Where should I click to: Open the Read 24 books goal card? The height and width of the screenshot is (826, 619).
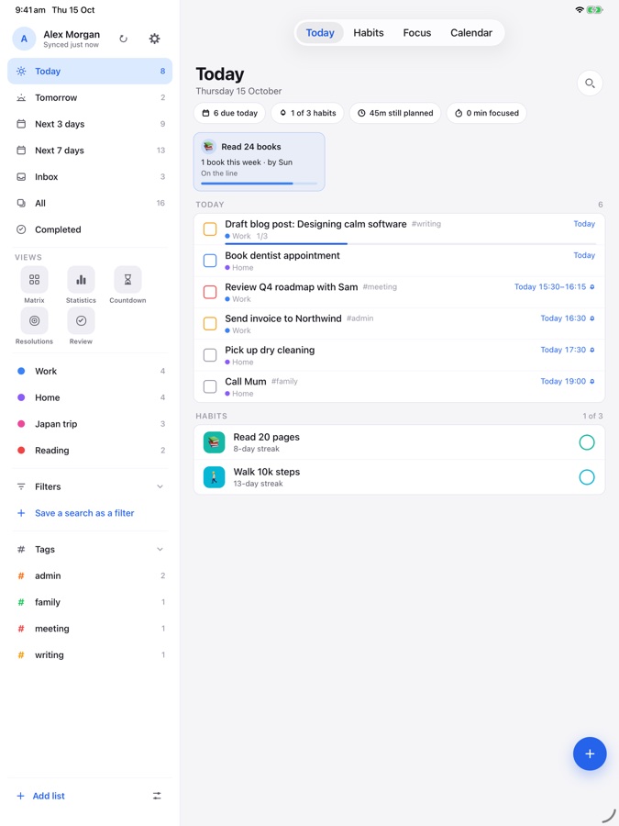click(x=259, y=162)
